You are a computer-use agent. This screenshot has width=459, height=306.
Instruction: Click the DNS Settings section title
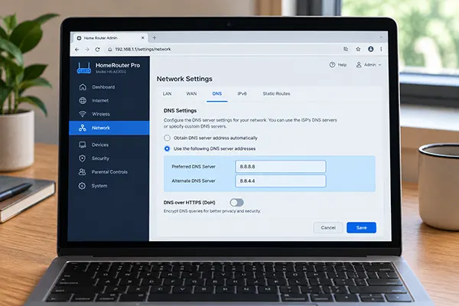pyautogui.click(x=180, y=110)
